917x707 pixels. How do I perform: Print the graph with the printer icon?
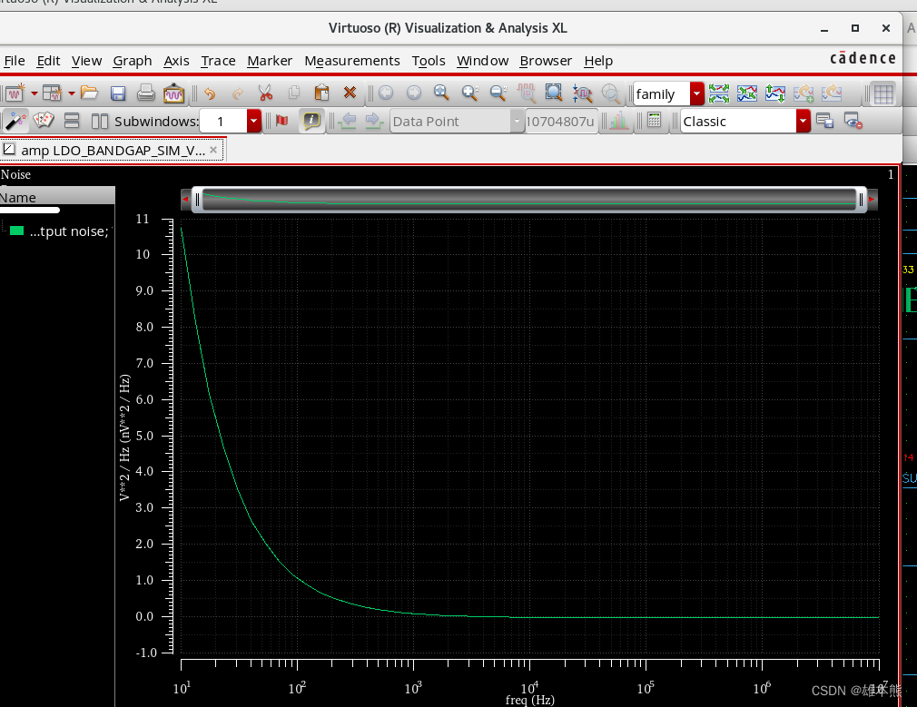[x=145, y=93]
